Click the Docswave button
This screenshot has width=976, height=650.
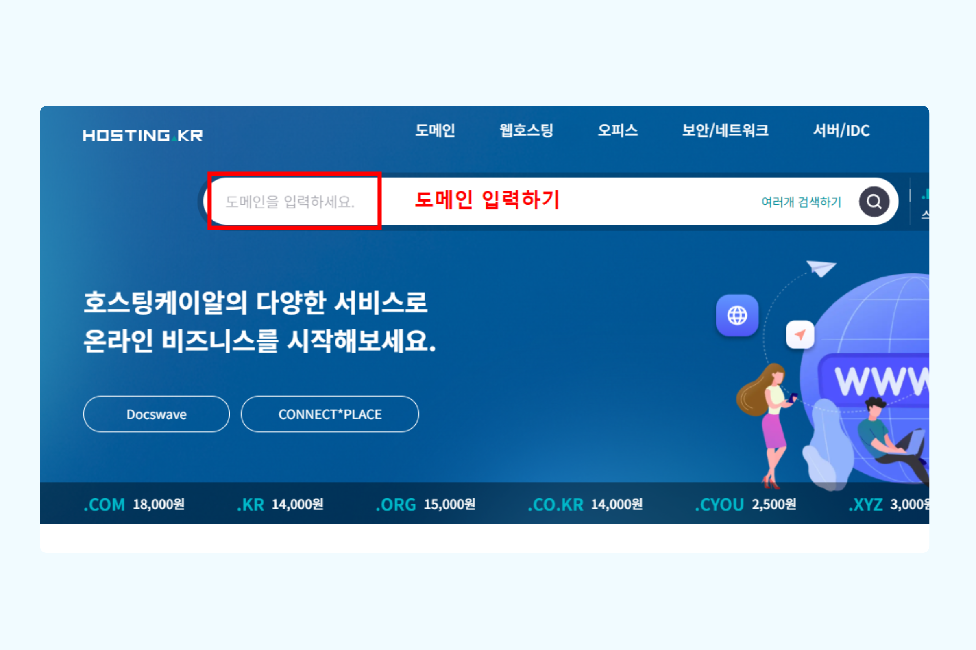coord(157,414)
